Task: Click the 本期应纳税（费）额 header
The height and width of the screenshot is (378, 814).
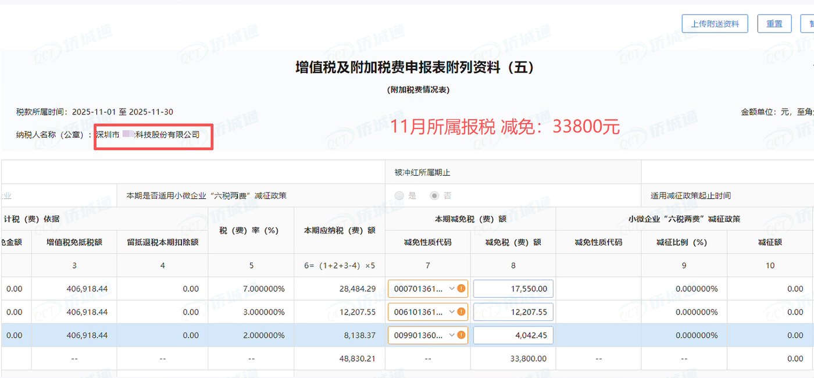Action: tap(340, 230)
